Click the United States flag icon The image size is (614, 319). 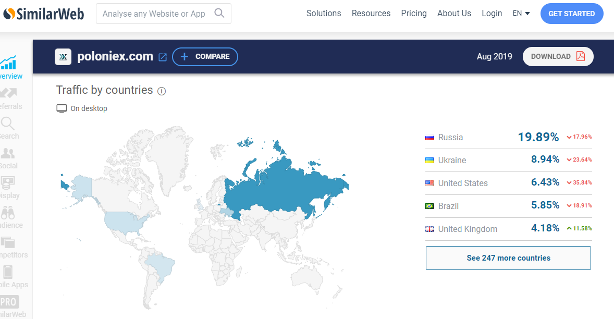(429, 183)
